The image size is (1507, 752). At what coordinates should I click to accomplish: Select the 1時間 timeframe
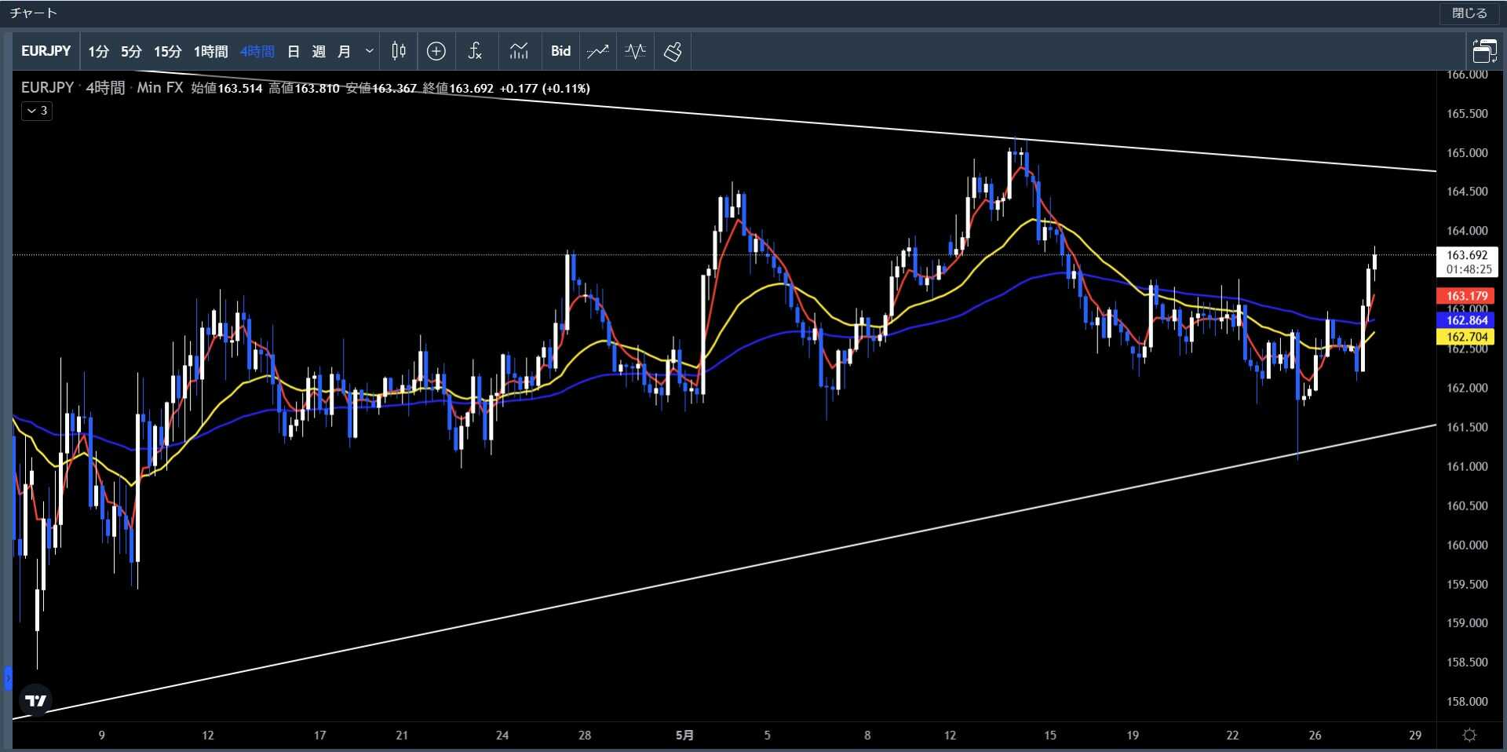pyautogui.click(x=210, y=52)
